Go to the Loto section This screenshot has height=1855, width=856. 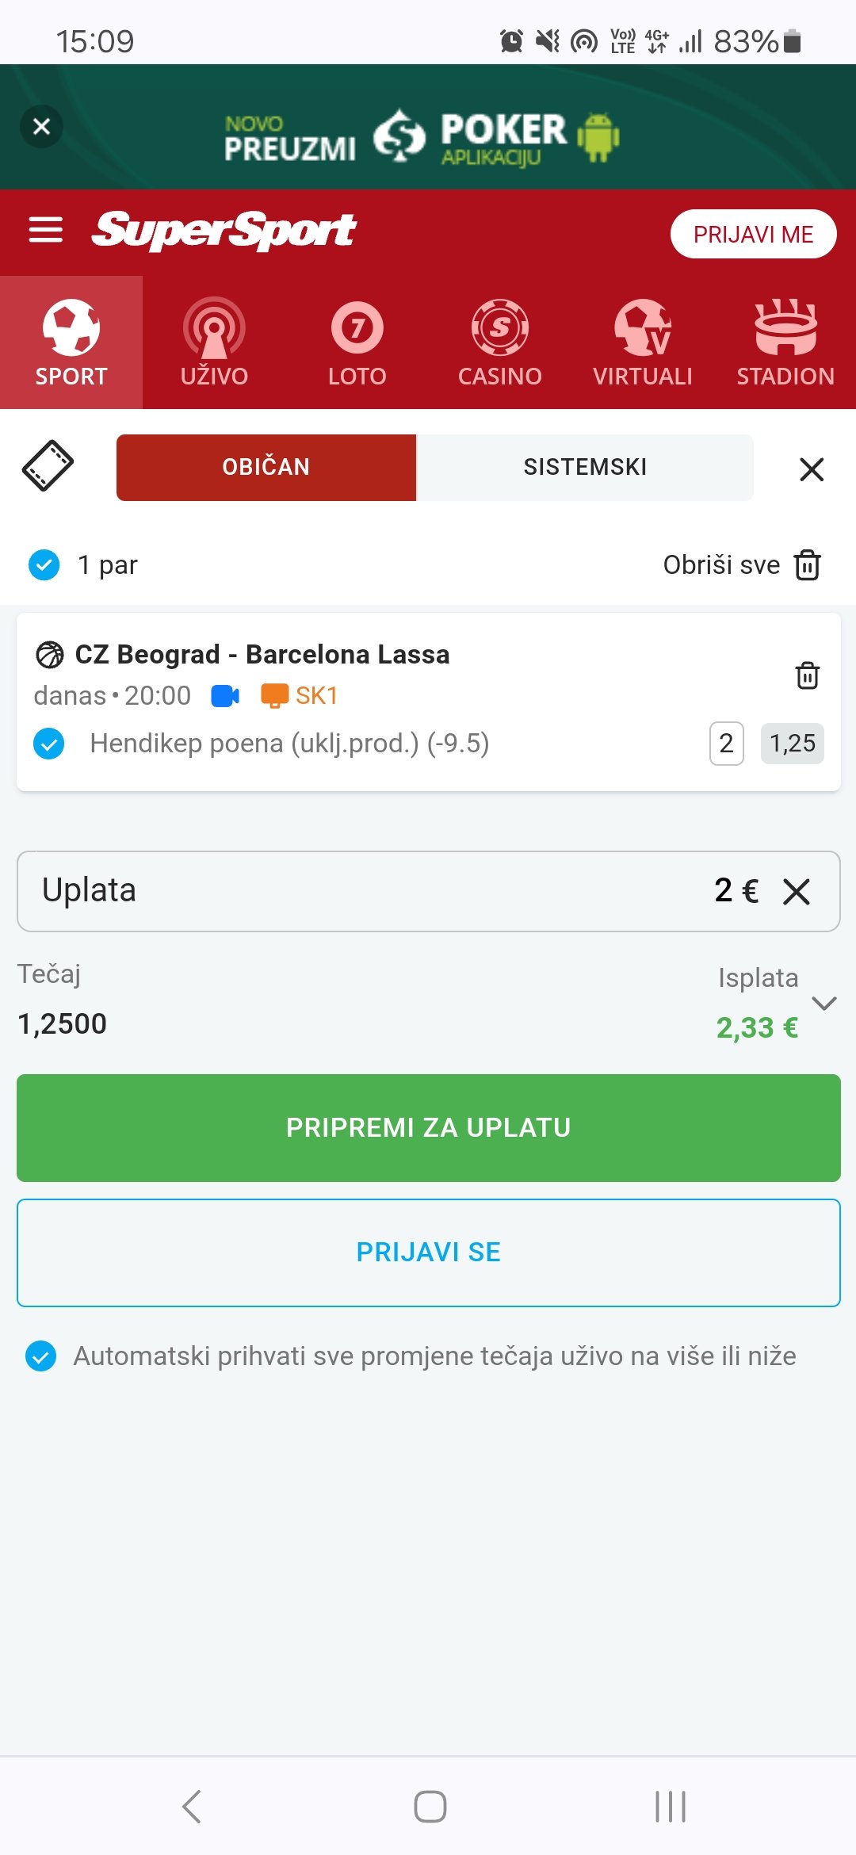(357, 342)
